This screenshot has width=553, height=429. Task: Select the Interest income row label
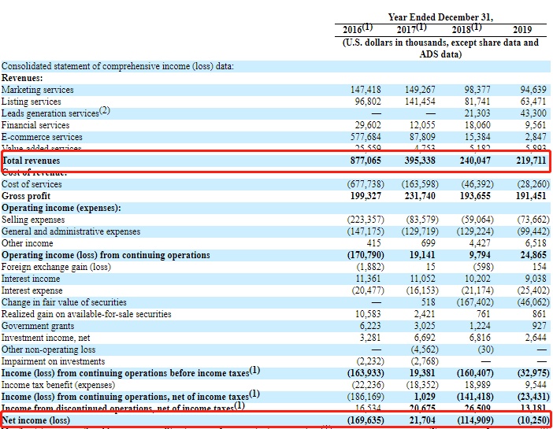(x=31, y=279)
